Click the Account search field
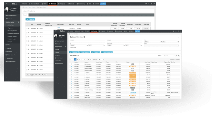Image resolution: width=220 pixels, height=123 pixels. (125, 42)
